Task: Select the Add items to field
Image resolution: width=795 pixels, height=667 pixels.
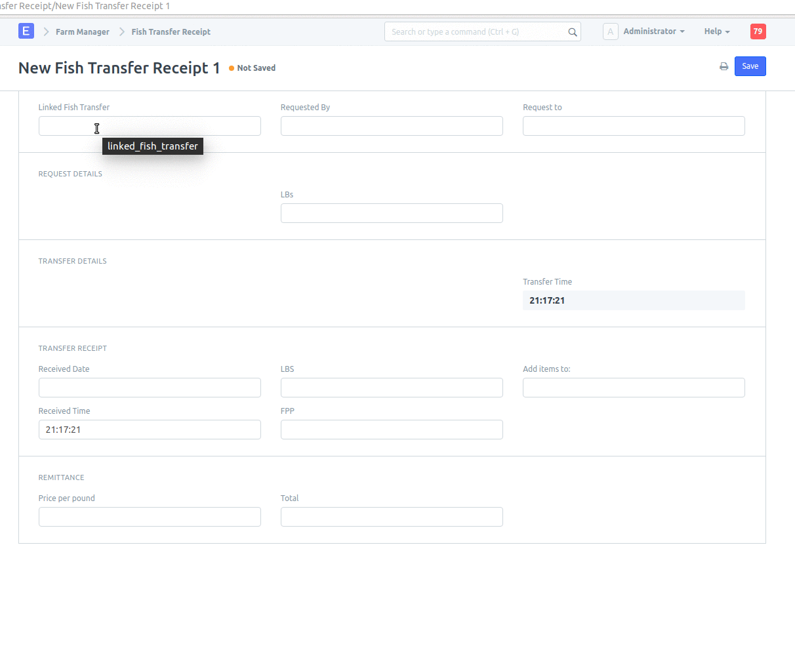Action: [634, 388]
